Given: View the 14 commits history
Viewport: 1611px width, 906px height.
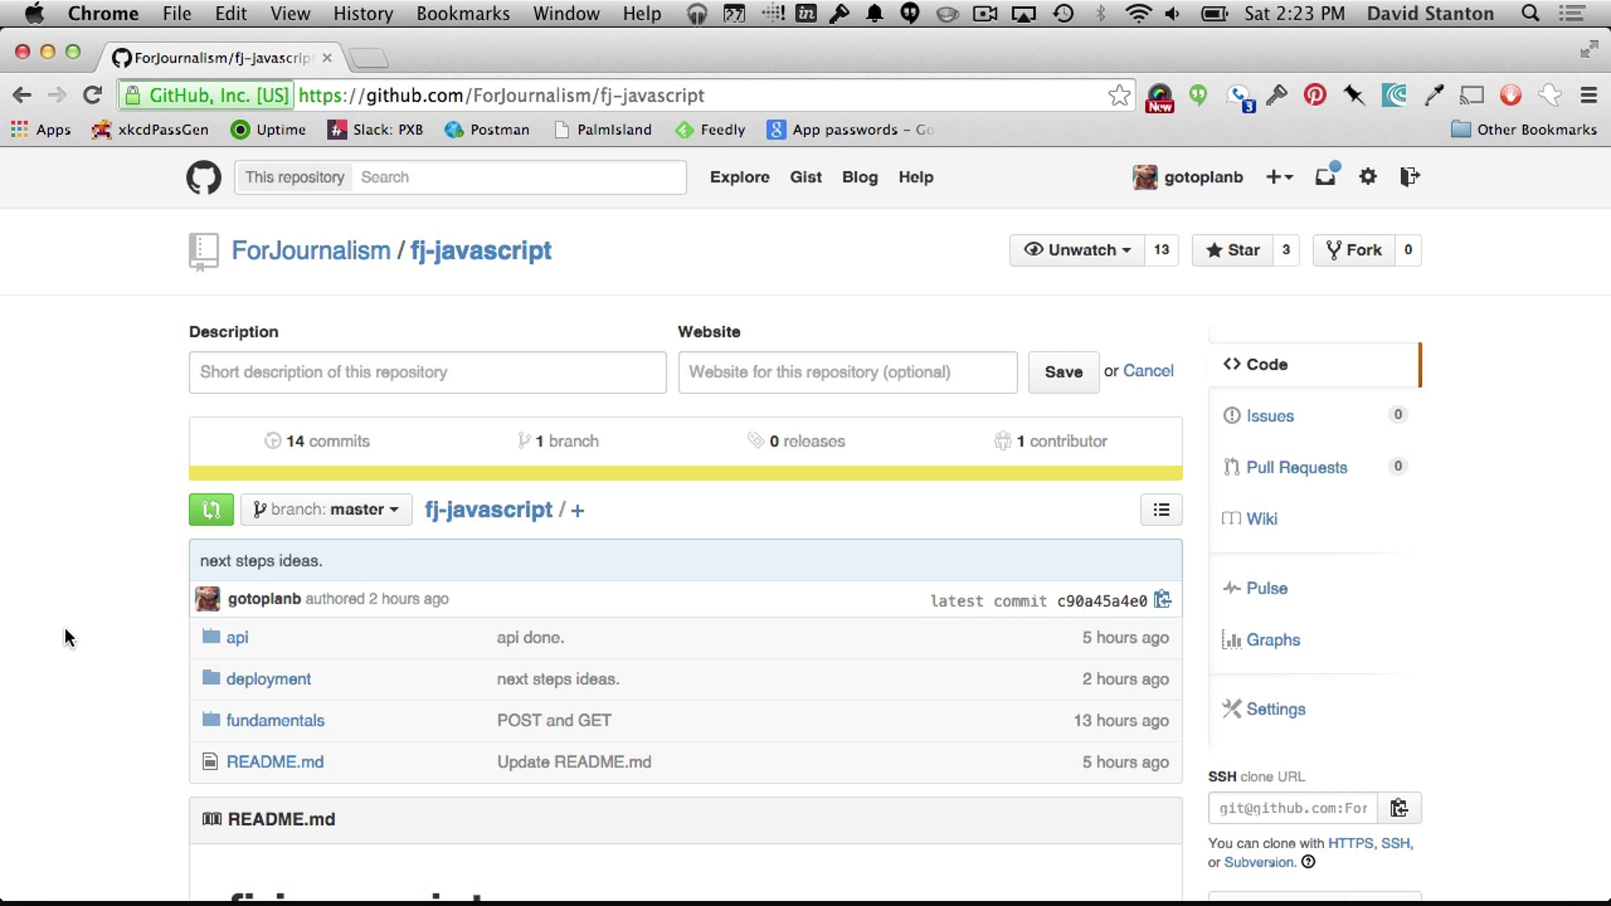Looking at the screenshot, I should (x=317, y=441).
